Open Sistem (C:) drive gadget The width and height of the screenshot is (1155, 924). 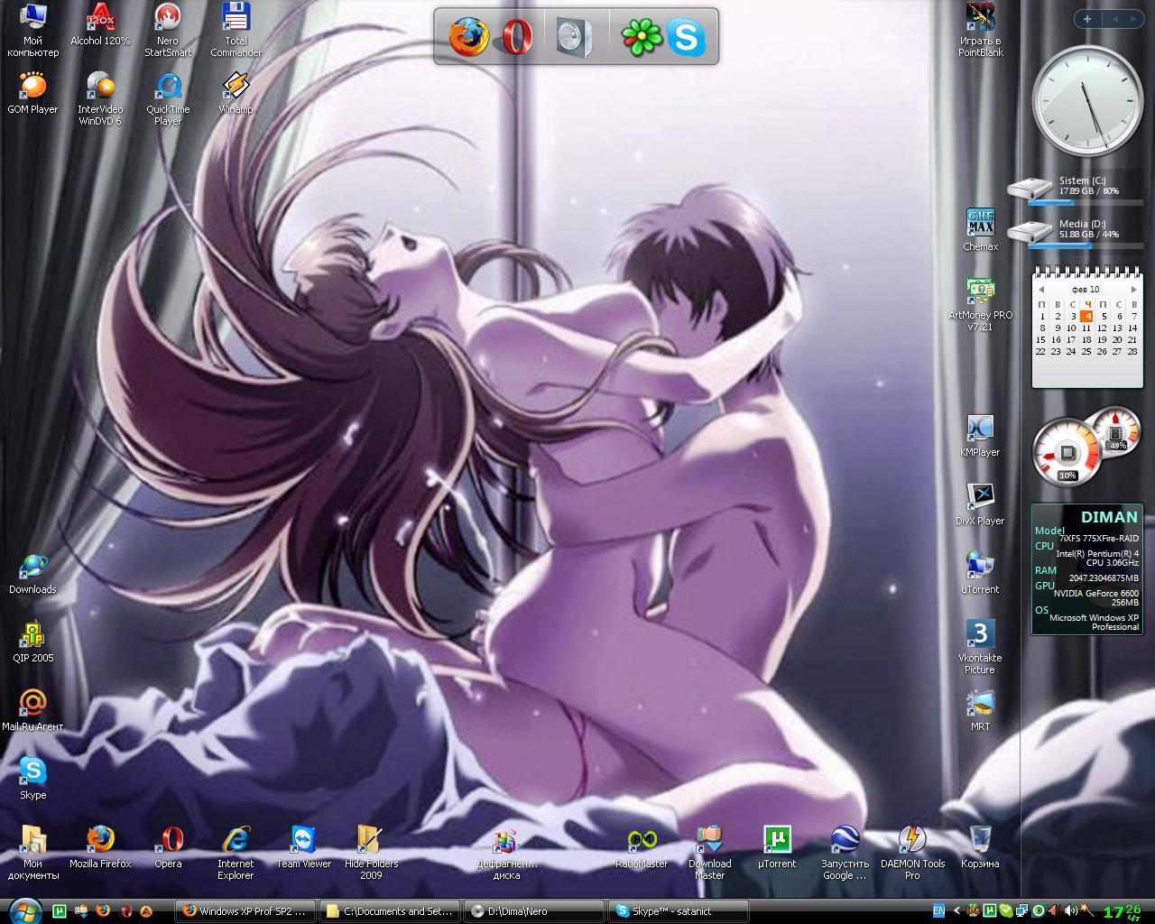pyautogui.click(x=1074, y=189)
